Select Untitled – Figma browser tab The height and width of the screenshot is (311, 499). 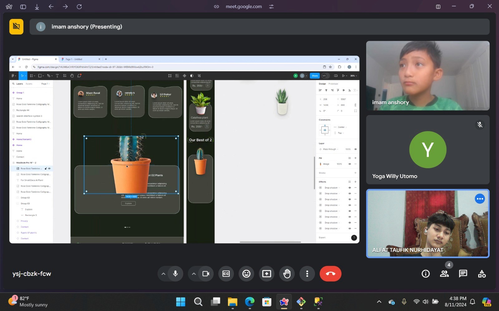37,59
